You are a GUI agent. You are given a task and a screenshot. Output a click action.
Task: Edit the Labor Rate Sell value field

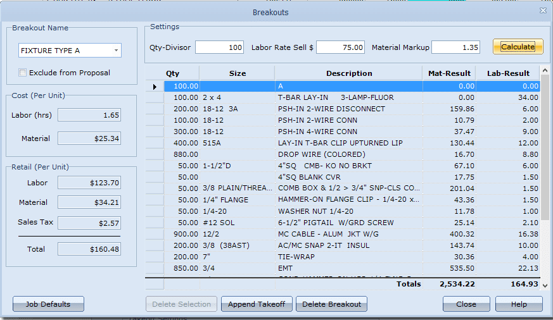tap(341, 47)
